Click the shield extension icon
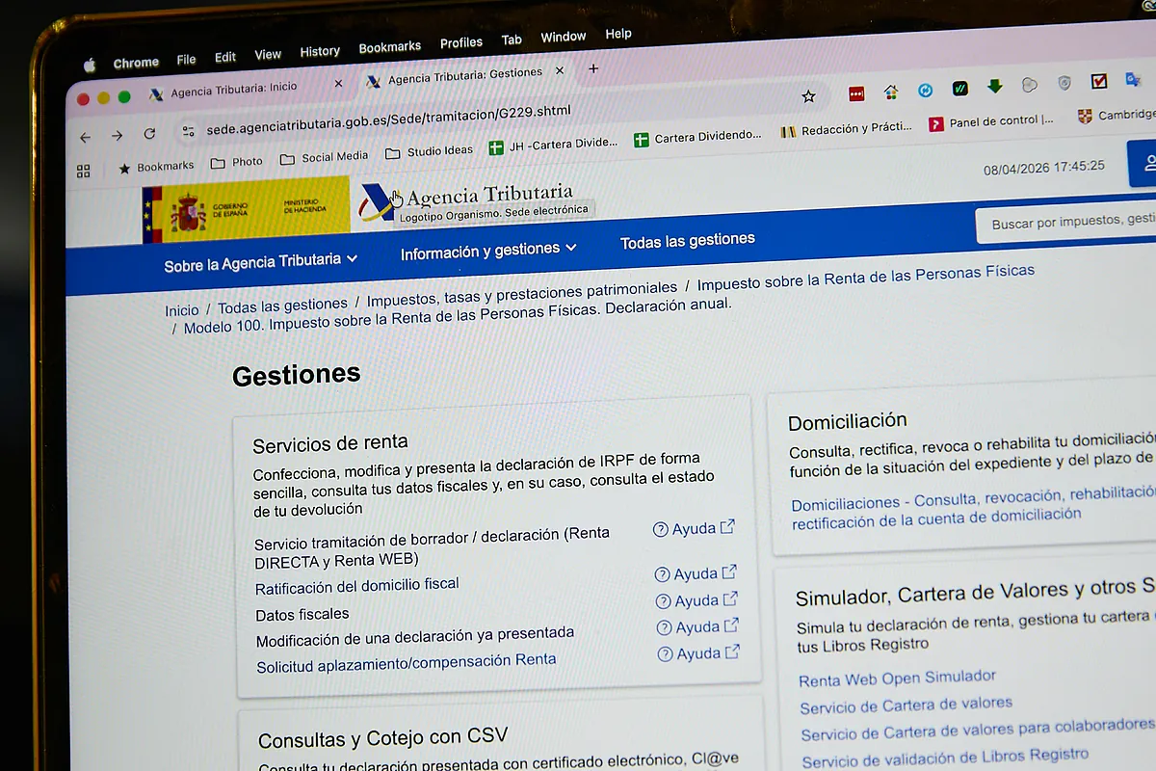This screenshot has width=1156, height=771. point(1064,83)
